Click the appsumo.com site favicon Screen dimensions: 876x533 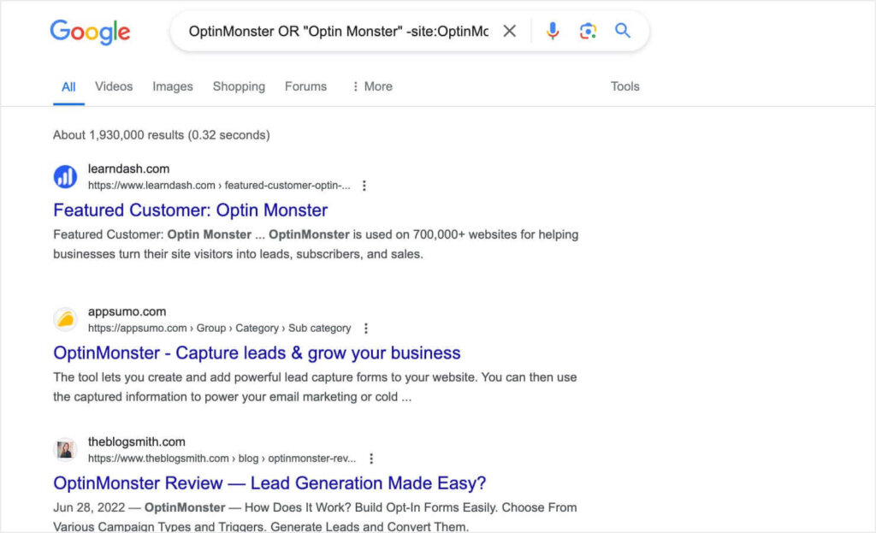65,318
